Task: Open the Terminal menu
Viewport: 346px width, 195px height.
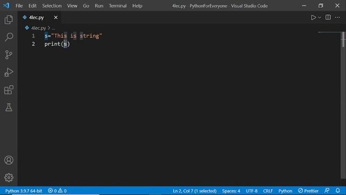Action: (118, 6)
